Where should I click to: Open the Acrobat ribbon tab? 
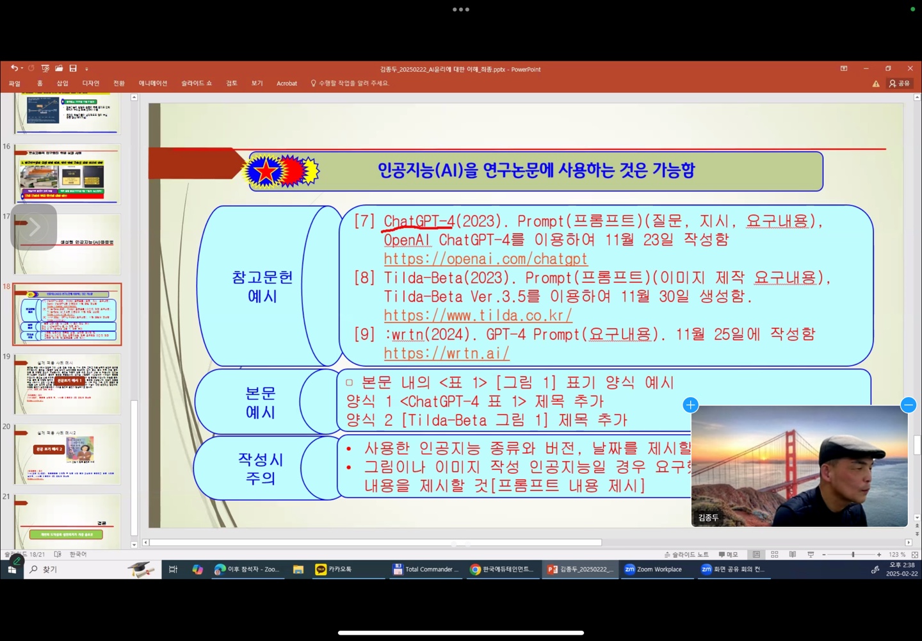[x=287, y=83]
